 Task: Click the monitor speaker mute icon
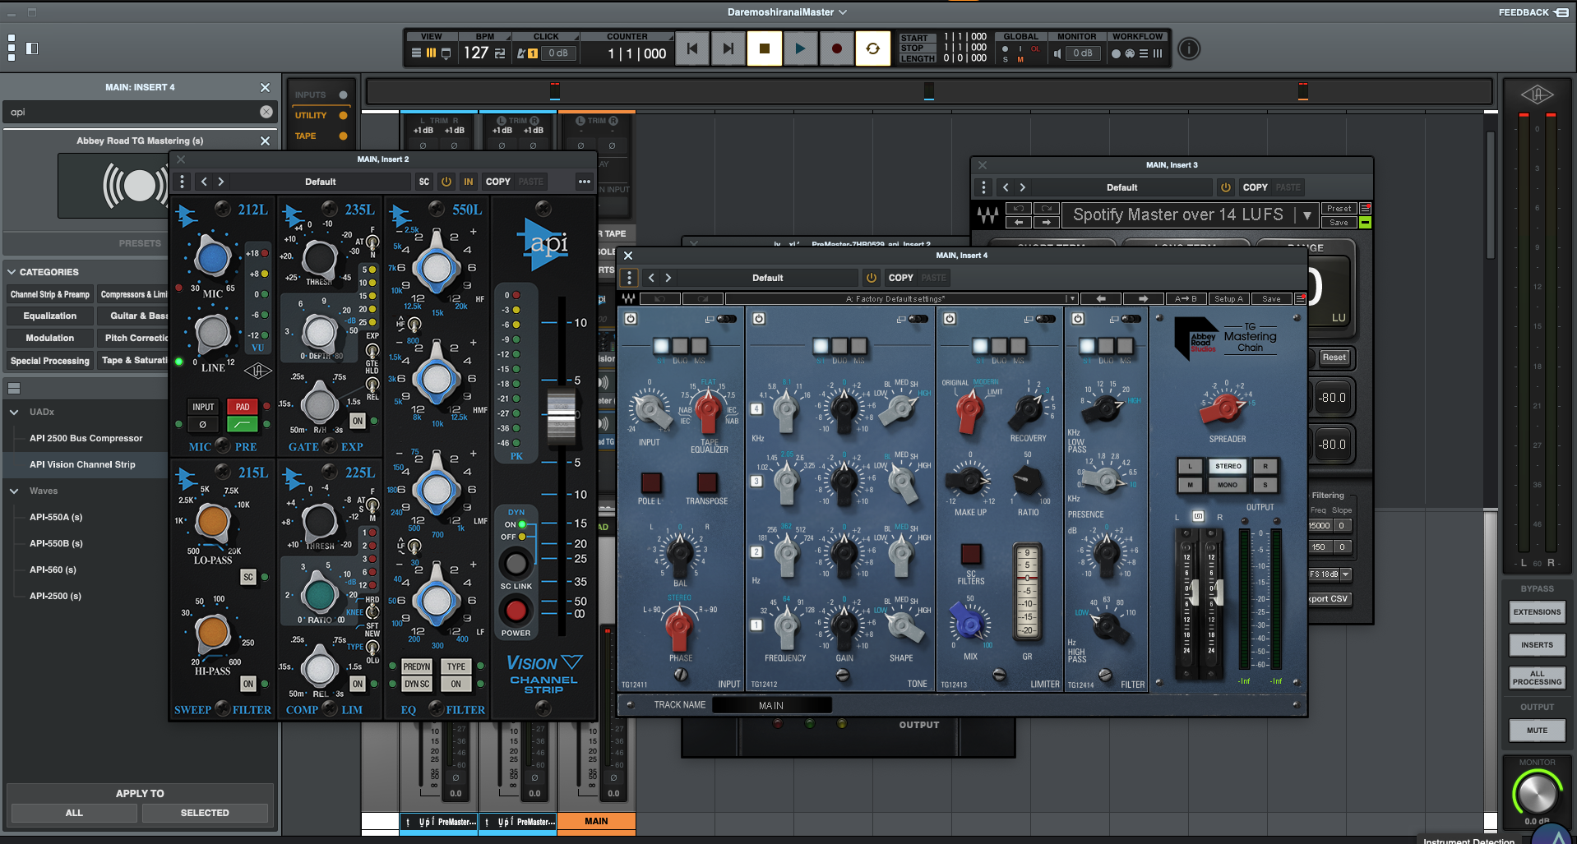pyautogui.click(x=1057, y=53)
